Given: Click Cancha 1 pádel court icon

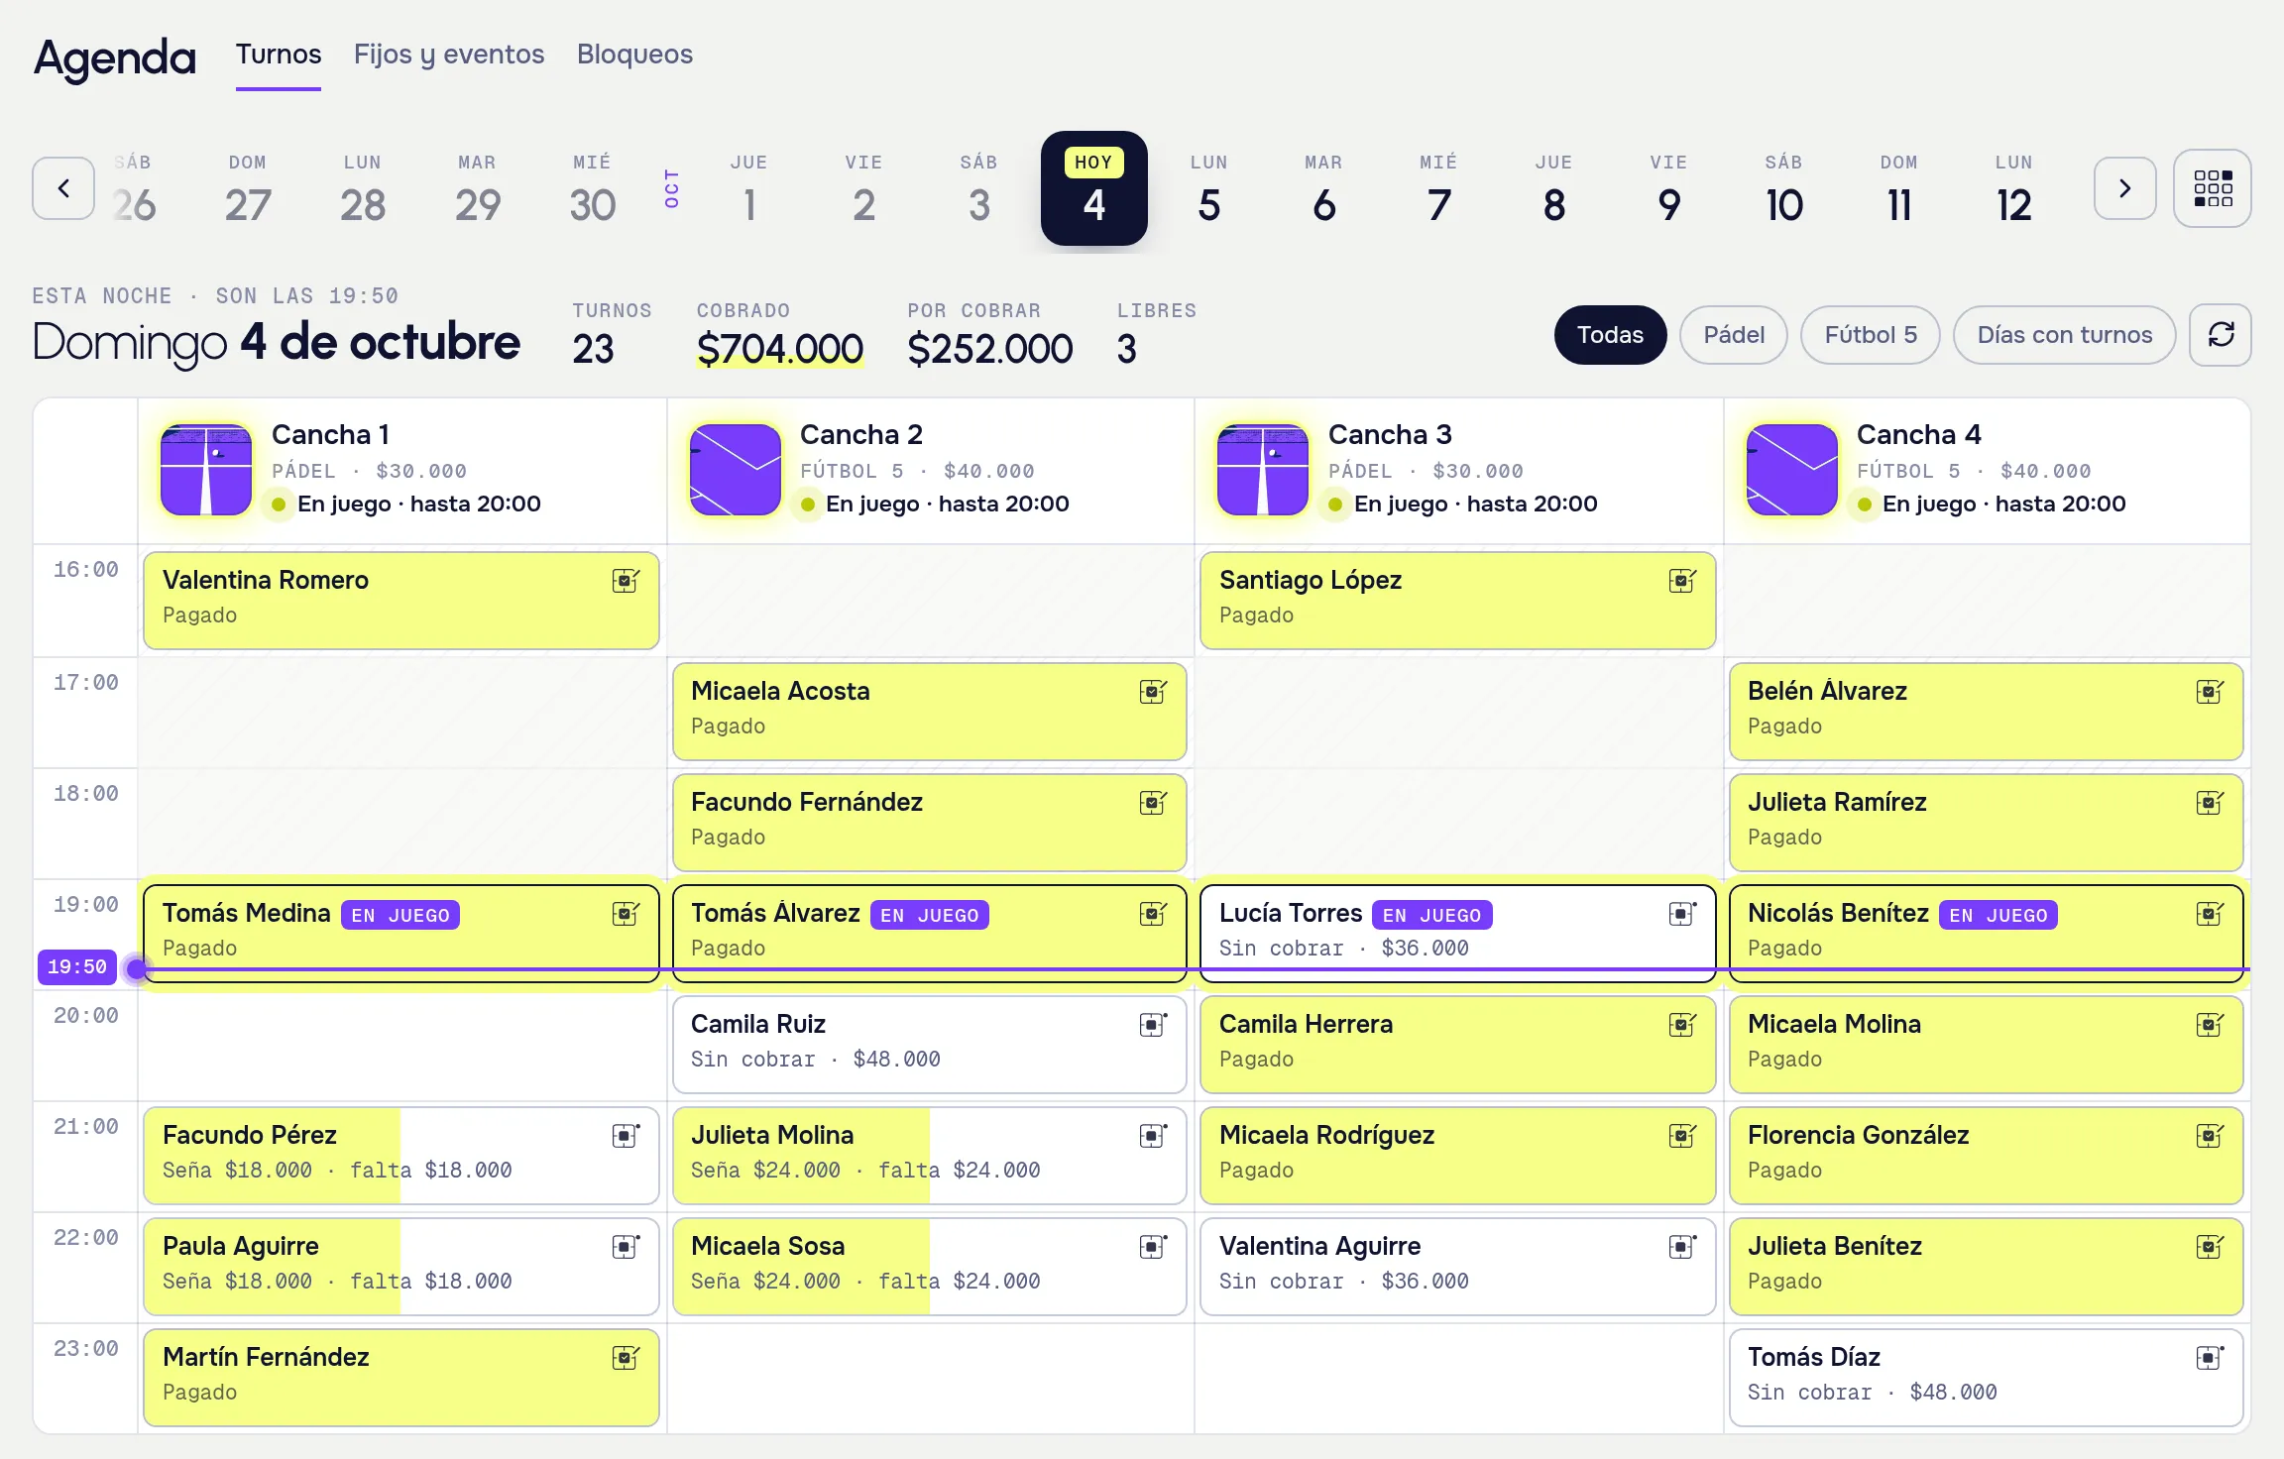Looking at the screenshot, I should [x=206, y=470].
